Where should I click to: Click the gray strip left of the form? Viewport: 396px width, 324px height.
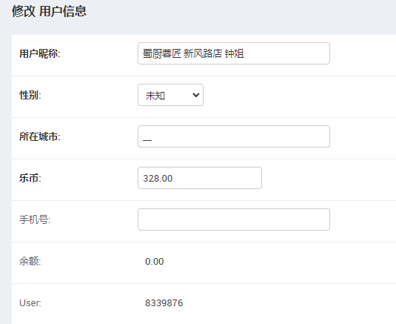[6, 177]
